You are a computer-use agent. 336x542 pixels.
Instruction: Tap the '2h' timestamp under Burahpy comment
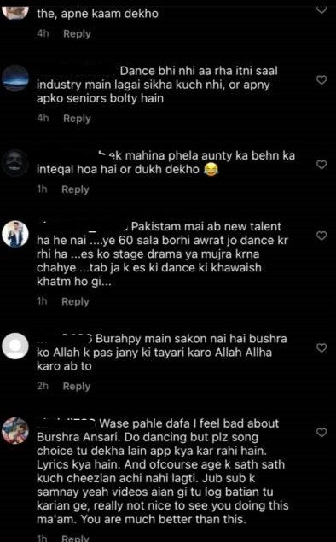(43, 386)
